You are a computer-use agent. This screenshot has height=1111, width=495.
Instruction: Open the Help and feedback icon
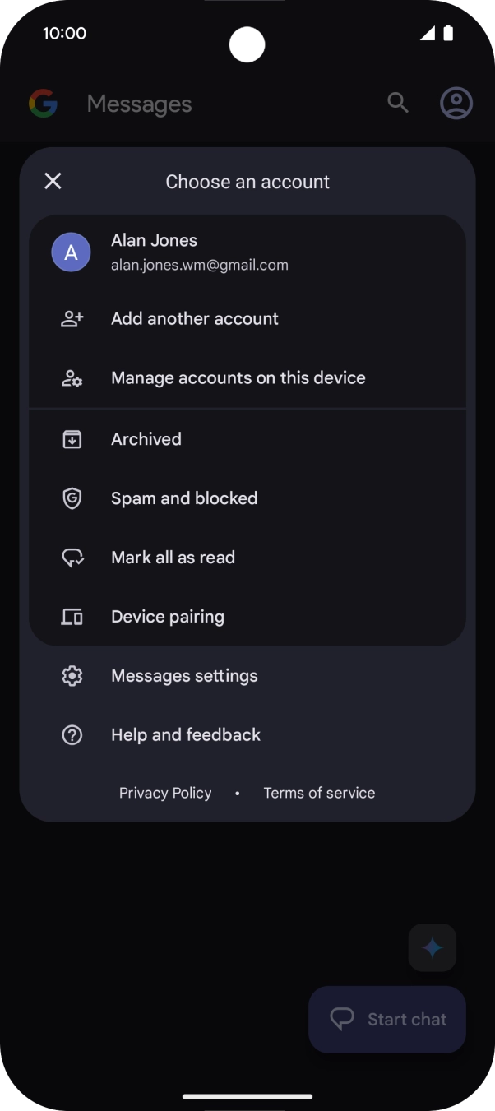coord(72,734)
